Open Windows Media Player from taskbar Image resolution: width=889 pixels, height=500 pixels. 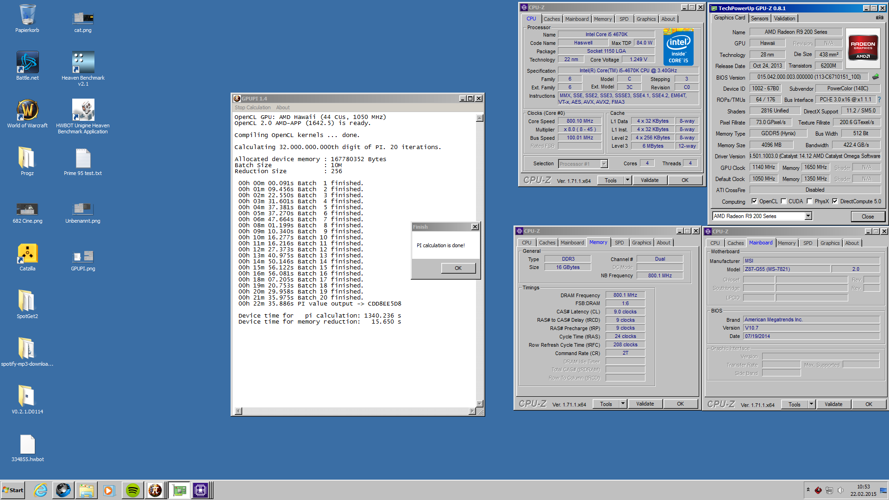coord(109,490)
